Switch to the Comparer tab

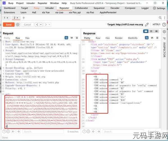130,8
